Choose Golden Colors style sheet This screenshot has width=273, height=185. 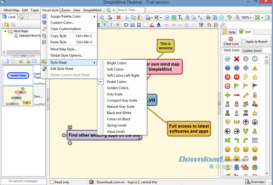pos(117,88)
